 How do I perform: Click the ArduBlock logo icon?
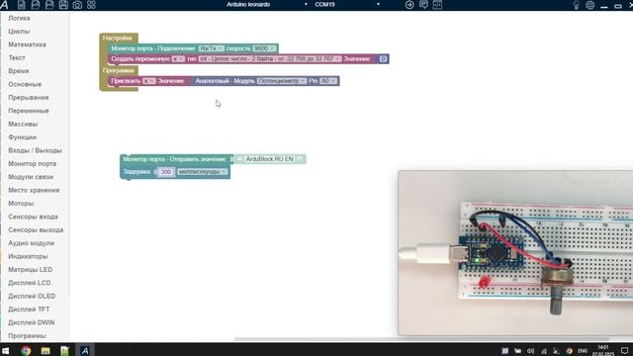click(4, 4)
